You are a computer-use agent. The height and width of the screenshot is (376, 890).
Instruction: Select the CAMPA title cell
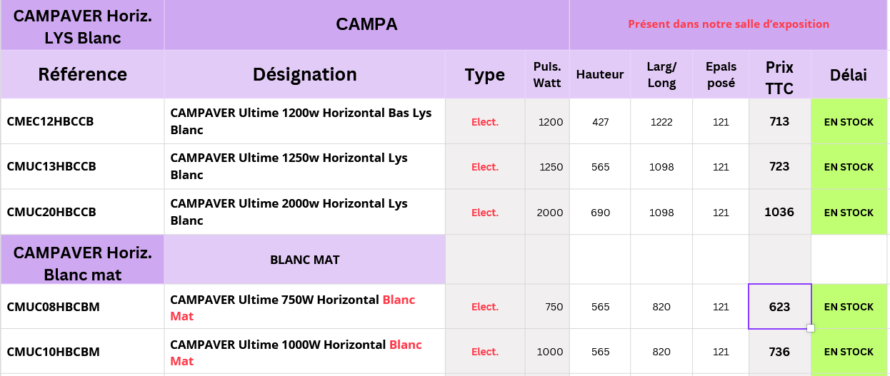(366, 25)
